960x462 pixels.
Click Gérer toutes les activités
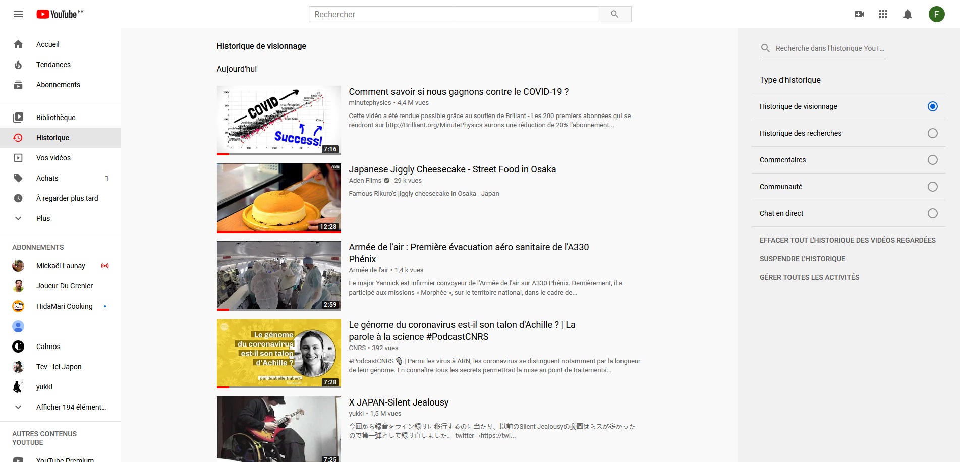[x=809, y=277]
